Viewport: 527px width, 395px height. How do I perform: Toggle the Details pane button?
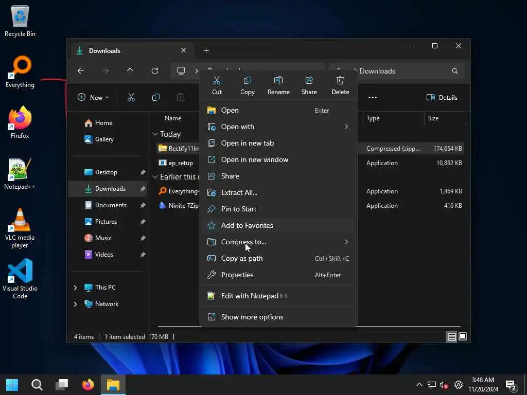pyautogui.click(x=442, y=97)
